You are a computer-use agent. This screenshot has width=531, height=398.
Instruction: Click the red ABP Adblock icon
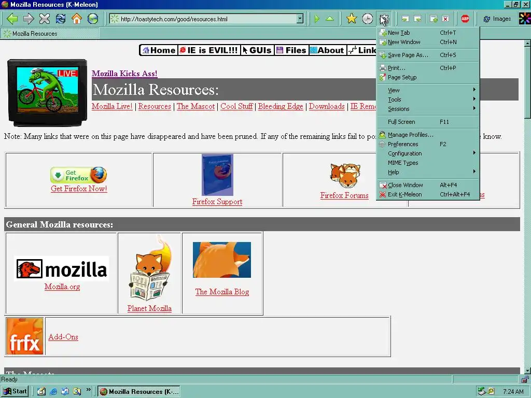point(465,19)
